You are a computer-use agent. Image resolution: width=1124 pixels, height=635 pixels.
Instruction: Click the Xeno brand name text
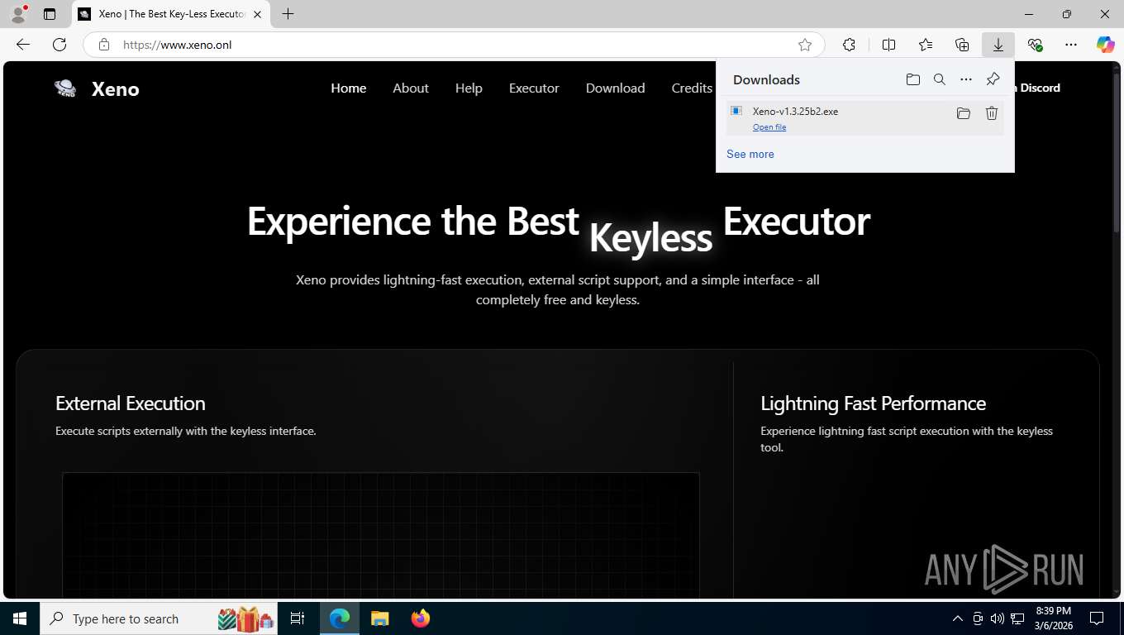click(x=116, y=89)
